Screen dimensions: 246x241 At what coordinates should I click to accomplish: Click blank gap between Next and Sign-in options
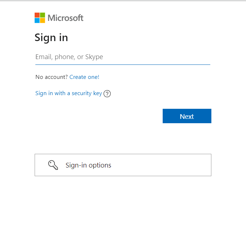click(x=123, y=139)
